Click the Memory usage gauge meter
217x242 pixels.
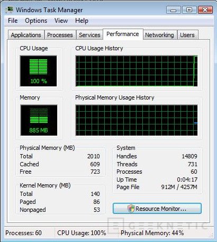(x=39, y=120)
